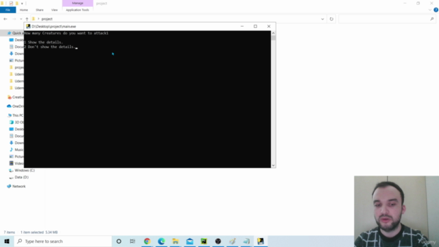Select Windows (C:) drive
The width and height of the screenshot is (439, 247).
22,170
